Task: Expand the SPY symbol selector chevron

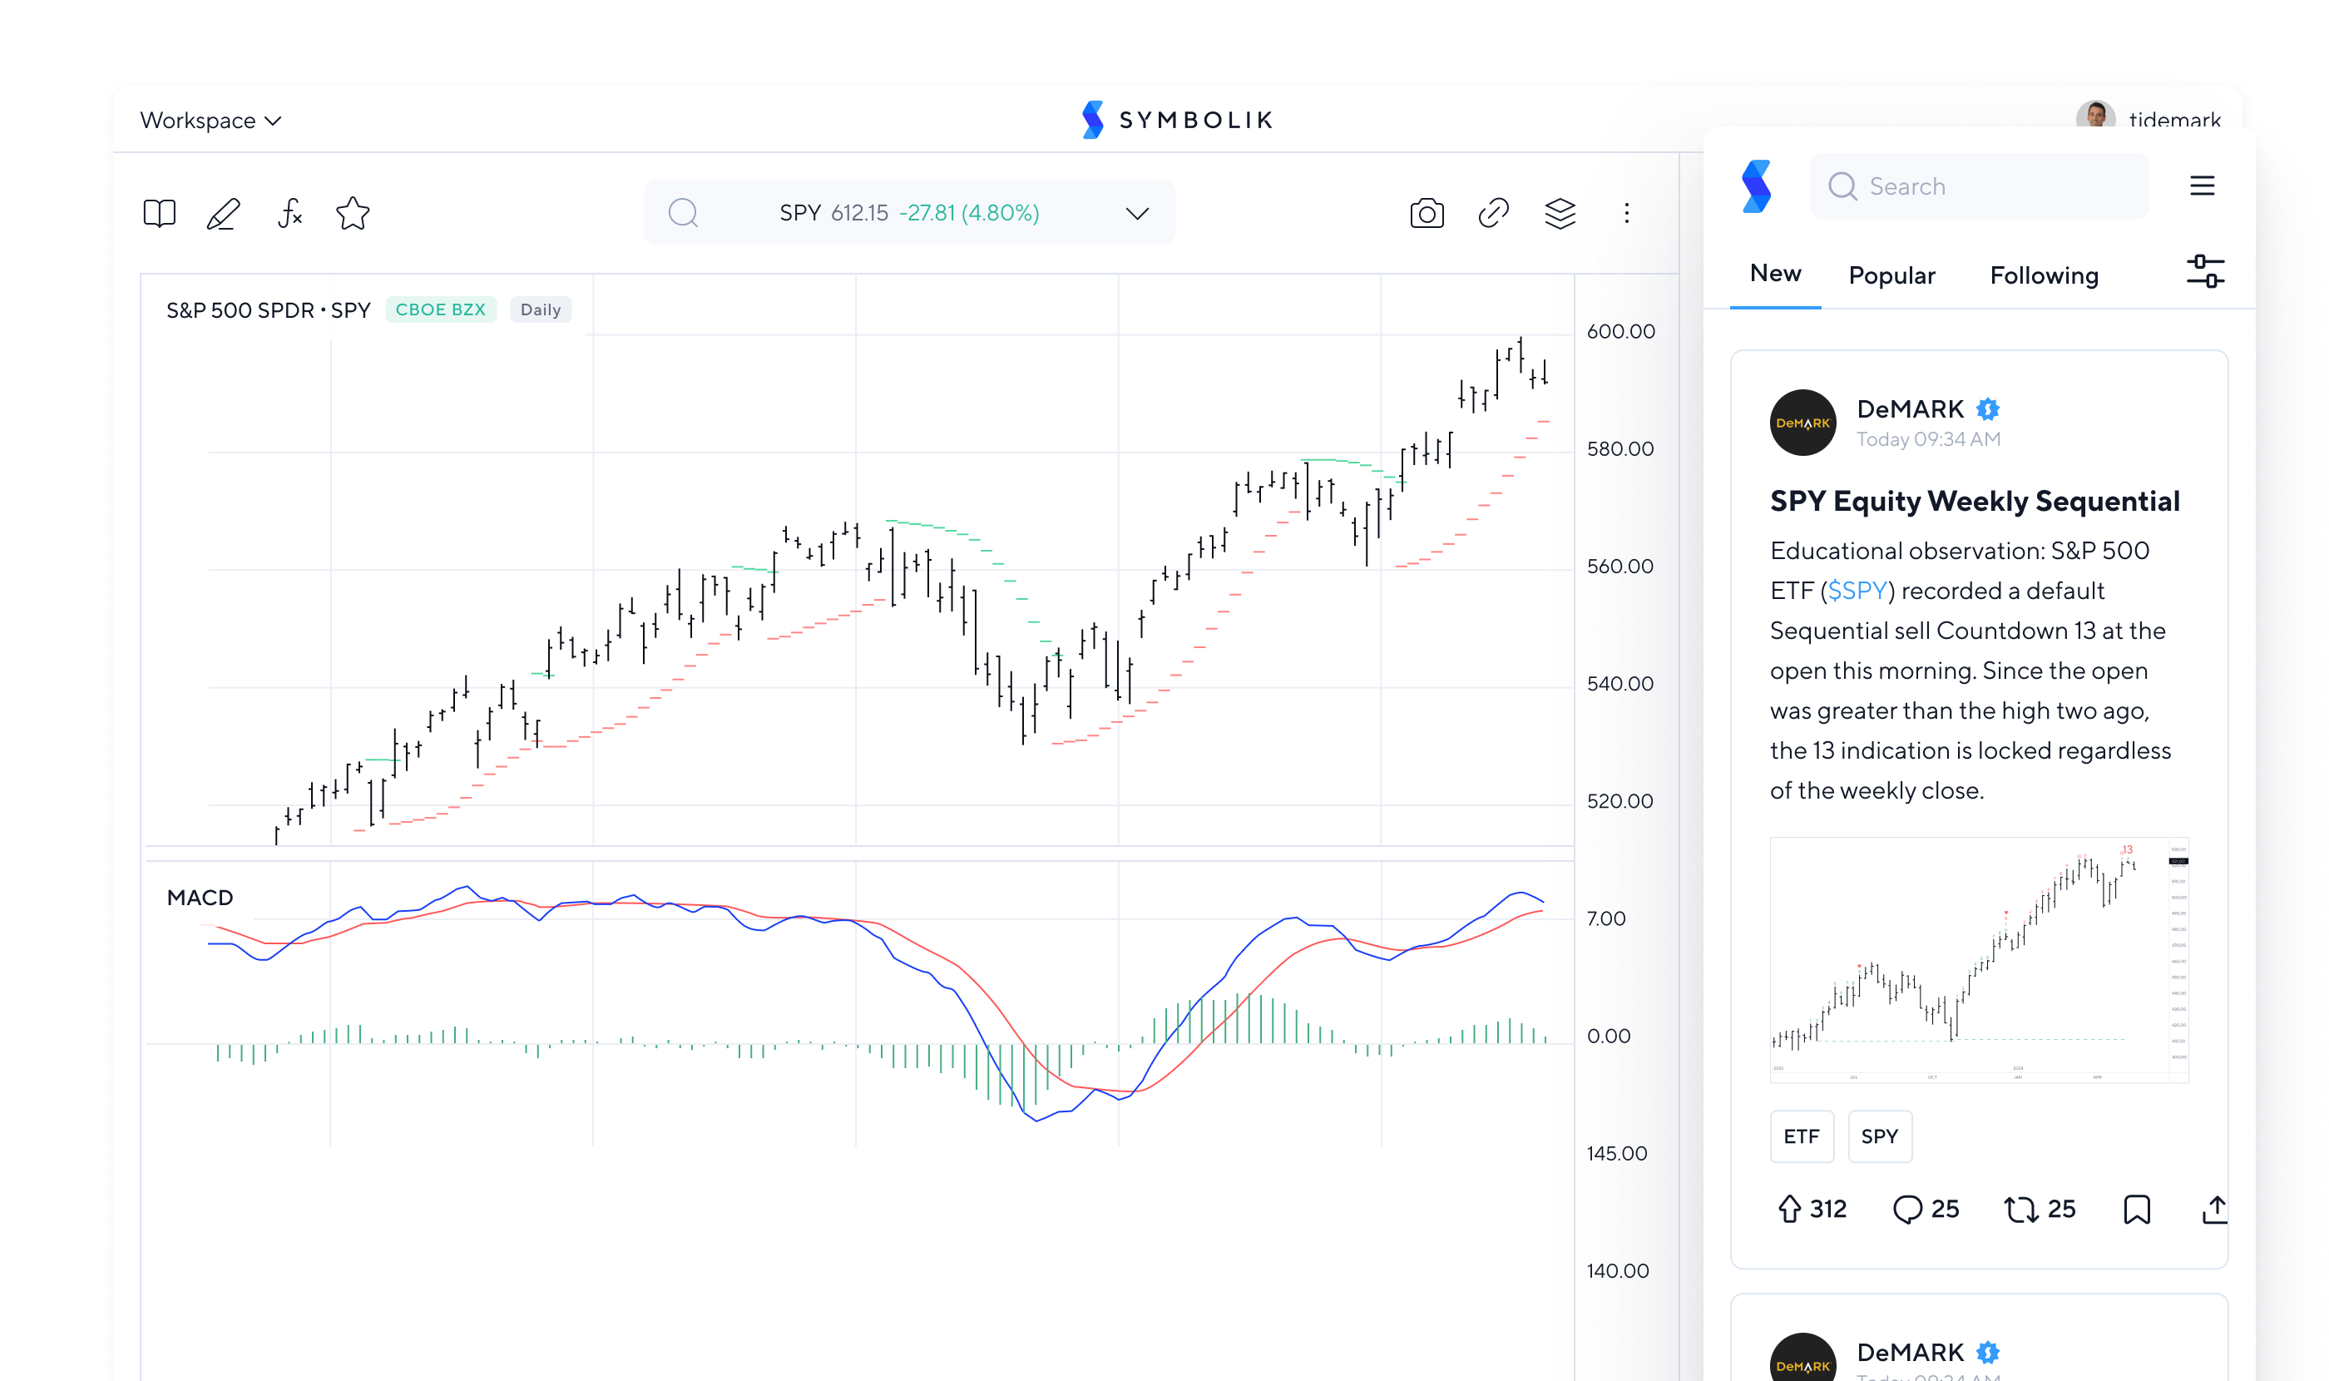Action: (x=1136, y=213)
